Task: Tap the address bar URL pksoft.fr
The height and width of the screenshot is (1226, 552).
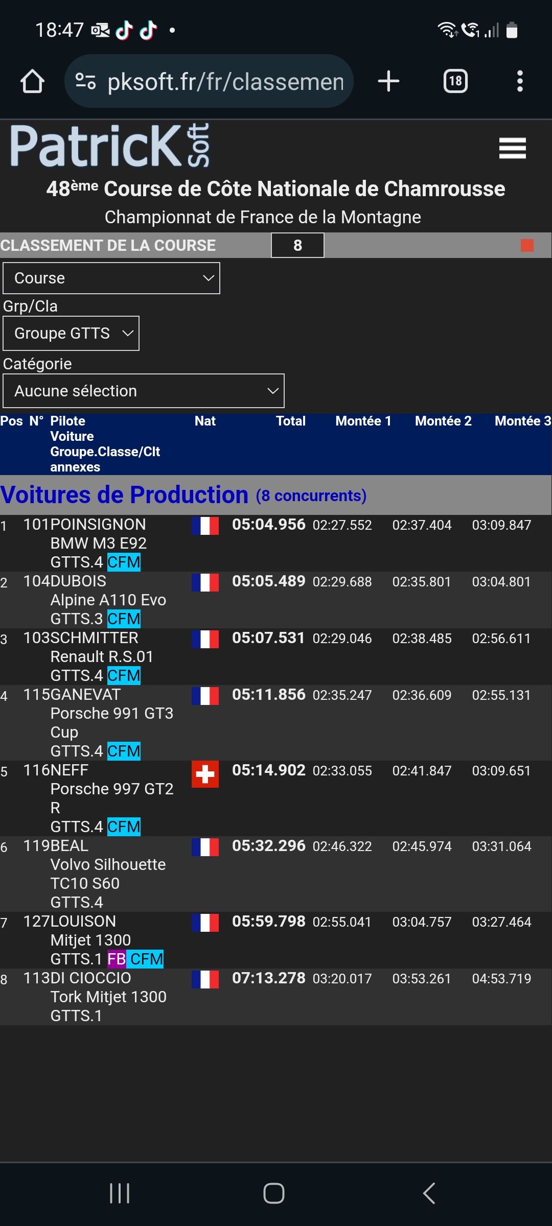Action: pos(225,82)
